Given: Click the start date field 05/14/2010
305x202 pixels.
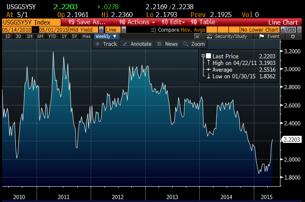Looking at the screenshot, I should 17,30.
